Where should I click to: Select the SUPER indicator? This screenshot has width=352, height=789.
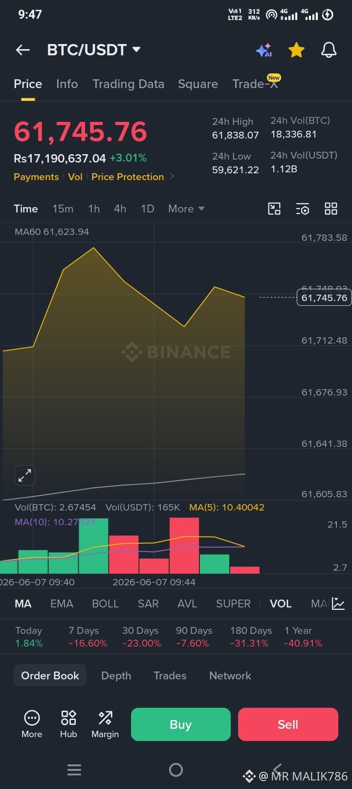click(x=233, y=604)
